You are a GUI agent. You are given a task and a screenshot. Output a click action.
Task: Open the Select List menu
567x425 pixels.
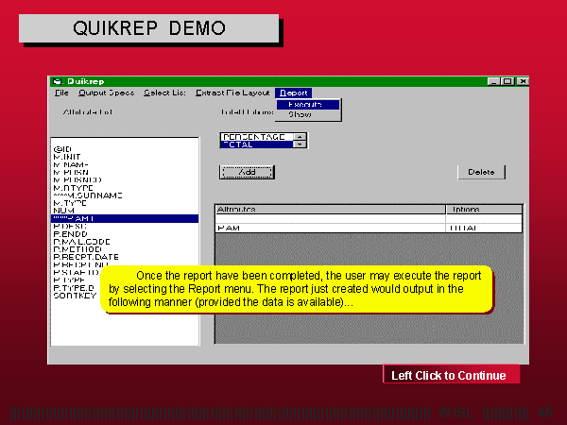click(x=164, y=93)
